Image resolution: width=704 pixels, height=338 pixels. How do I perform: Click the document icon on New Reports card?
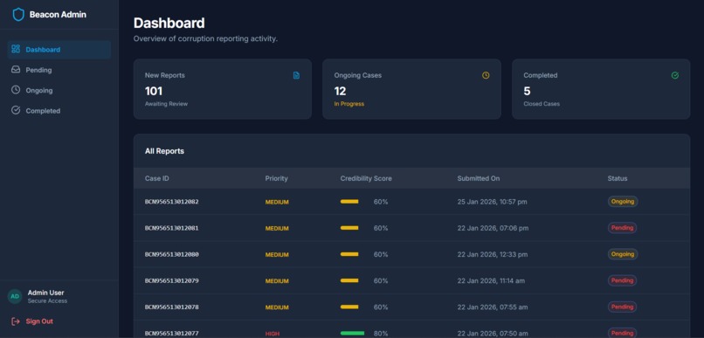[x=296, y=75]
